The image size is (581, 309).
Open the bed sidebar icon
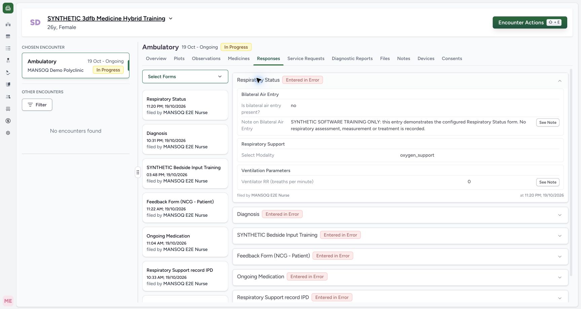[8, 109]
